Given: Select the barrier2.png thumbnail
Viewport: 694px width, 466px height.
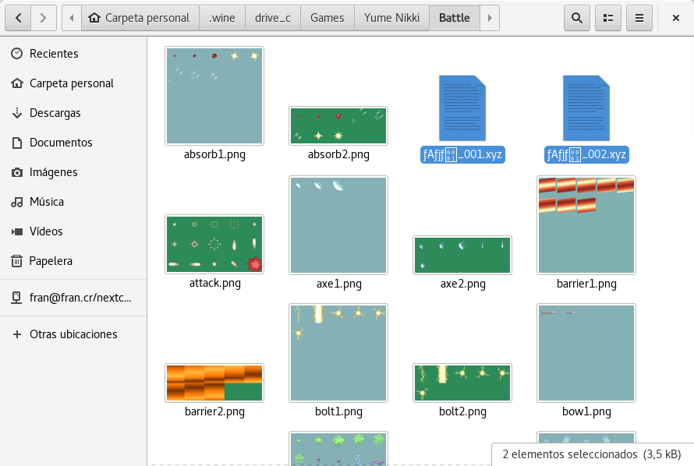Looking at the screenshot, I should [214, 383].
